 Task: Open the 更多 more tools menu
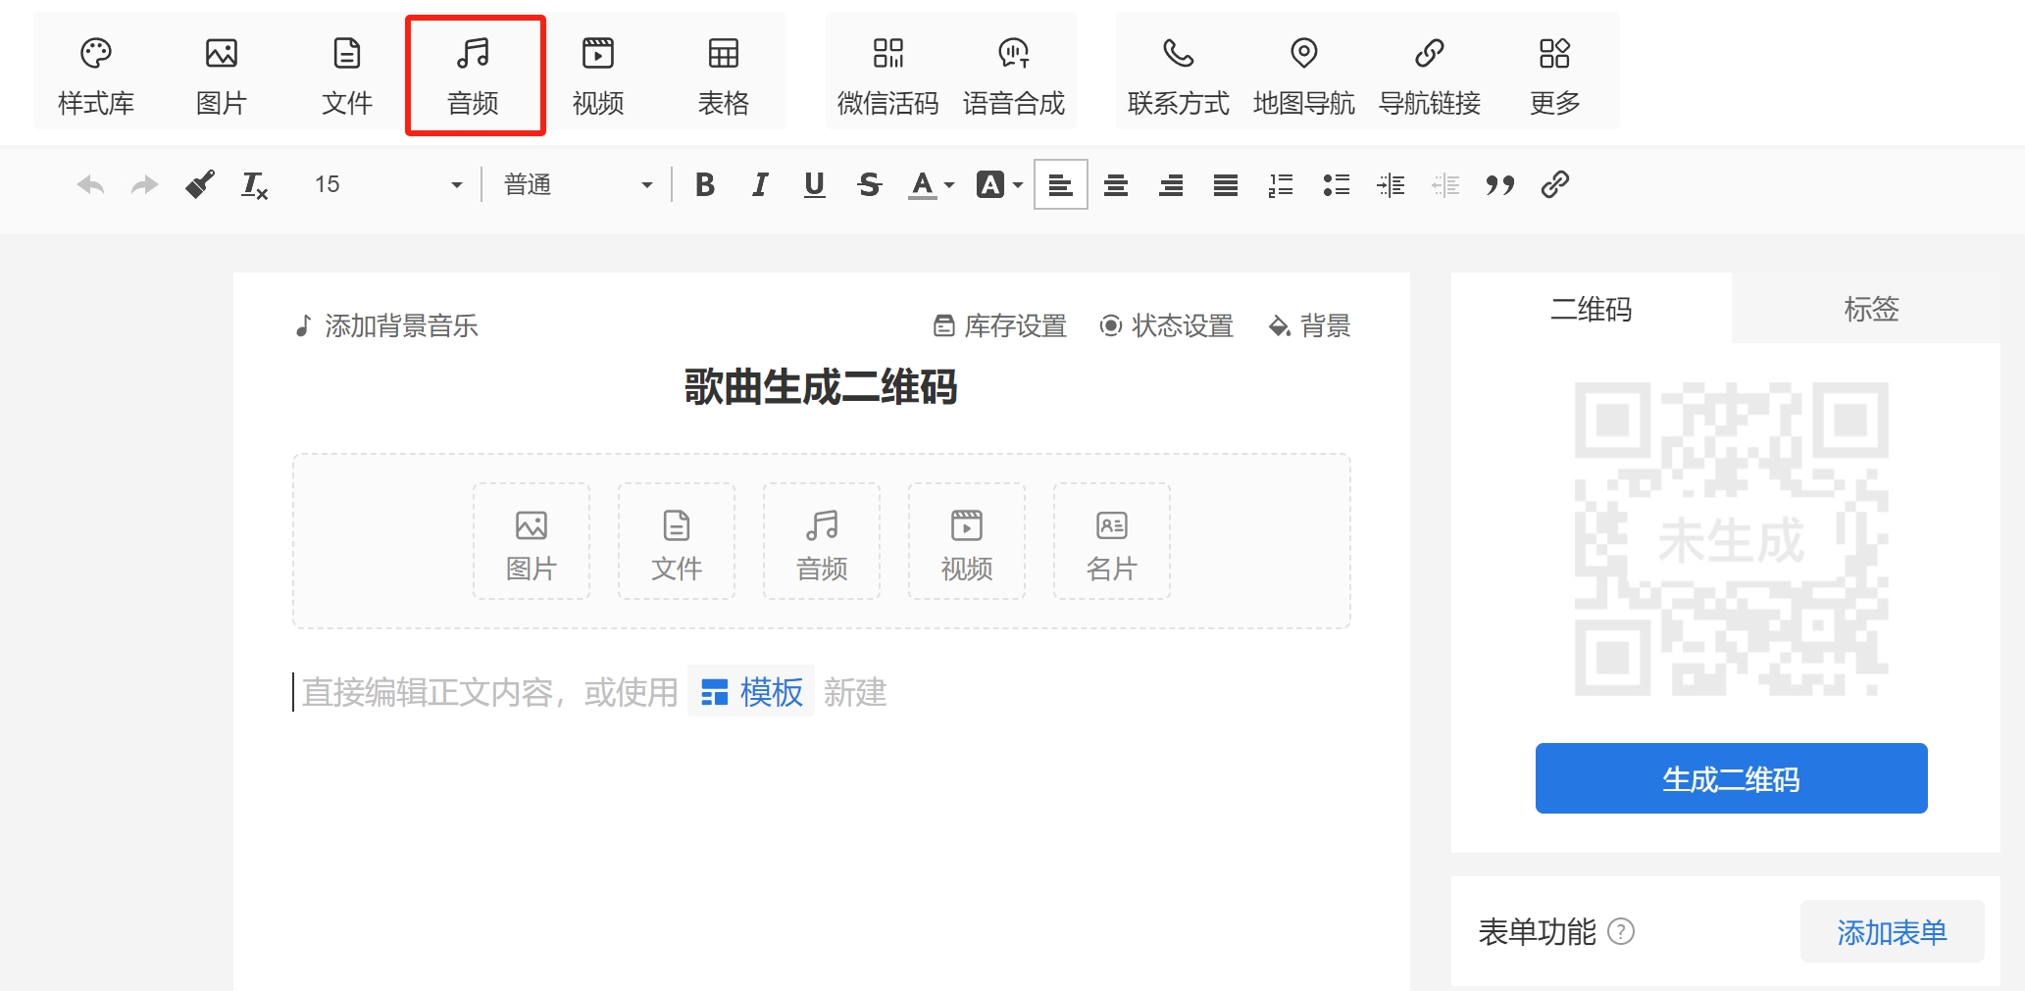[1555, 74]
